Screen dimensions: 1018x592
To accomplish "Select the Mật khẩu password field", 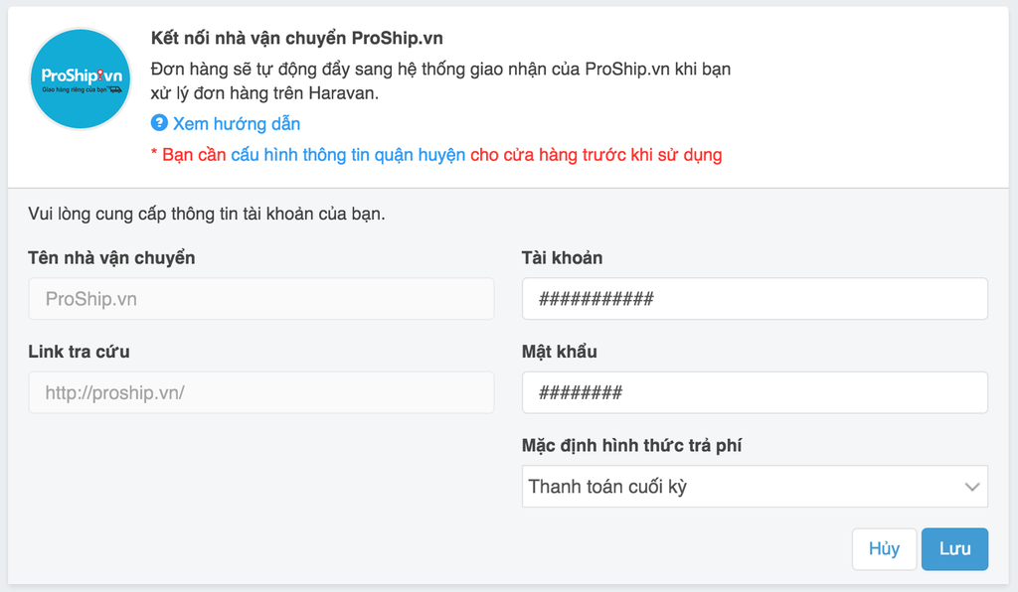I will tap(755, 392).
